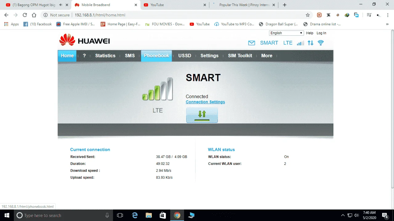
Task: Open the YouTube bookmark in bookmarks bar
Action: [x=200, y=24]
